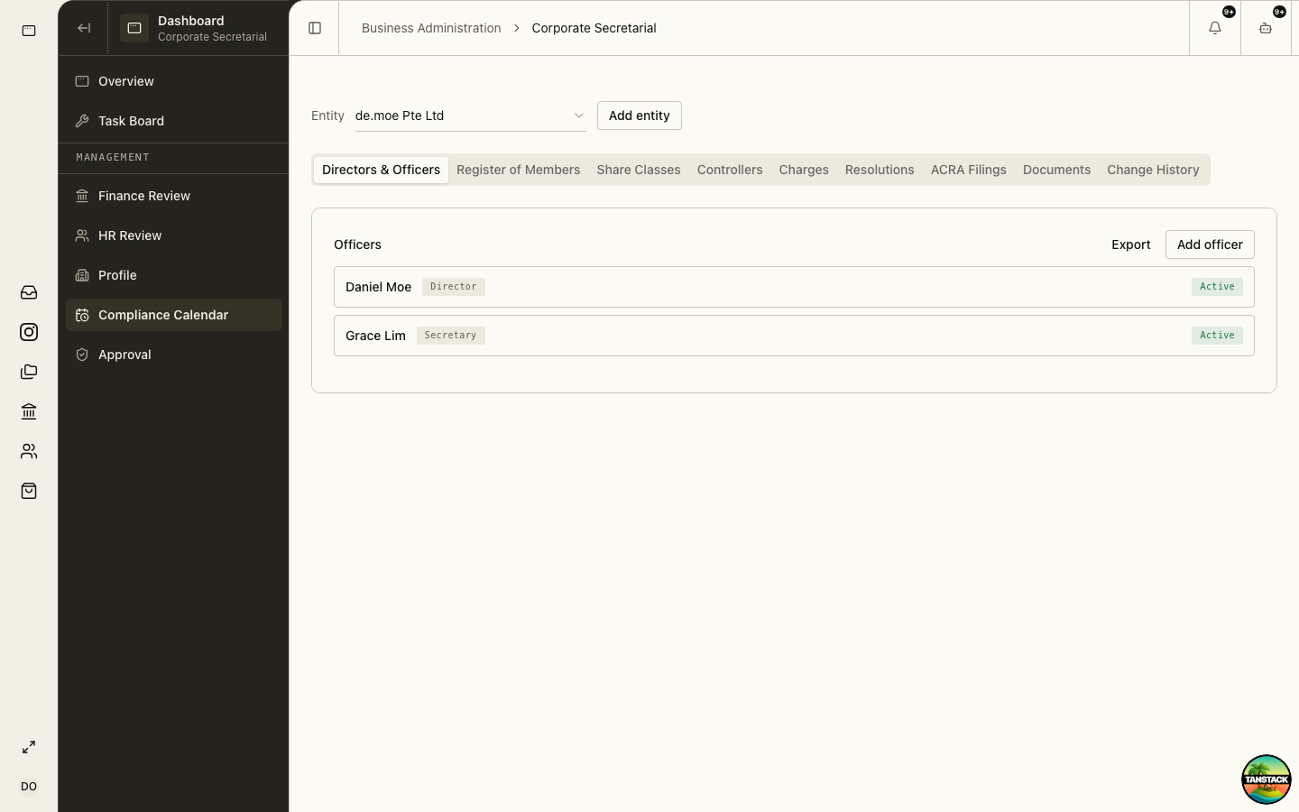Open Finance Review in sidebar
The height and width of the screenshot is (812, 1299).
[174, 196]
